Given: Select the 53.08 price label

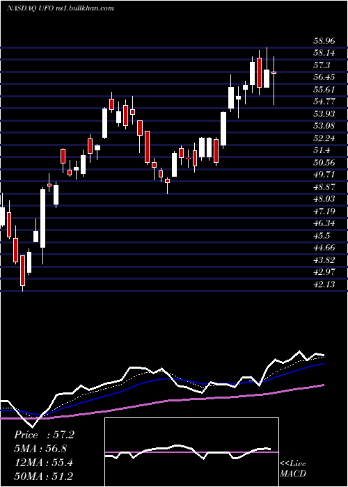Looking at the screenshot, I should click(x=324, y=126).
